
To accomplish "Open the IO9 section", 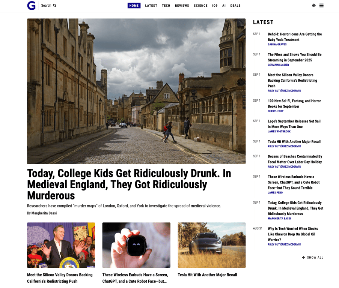I will point(215,6).
